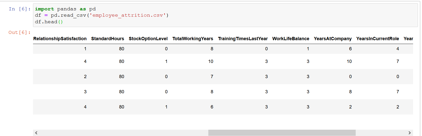Place cursor on the pd.read_csv line
Viewport: 422px width, 136px height.
[102, 15]
